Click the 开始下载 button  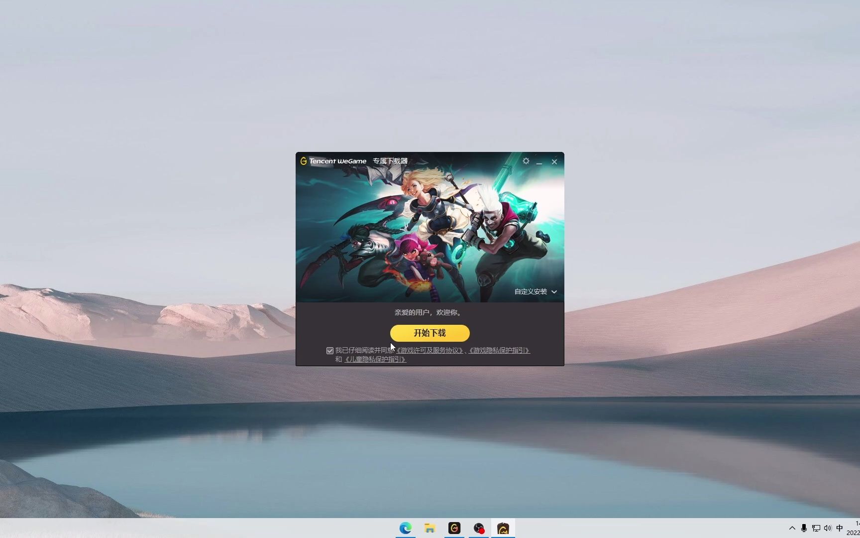pyautogui.click(x=430, y=333)
